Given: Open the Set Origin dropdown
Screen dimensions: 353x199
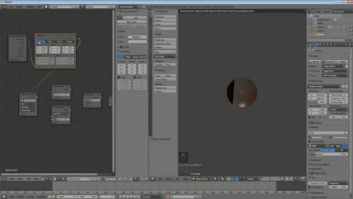Looking at the screenshot, I should click(165, 56).
